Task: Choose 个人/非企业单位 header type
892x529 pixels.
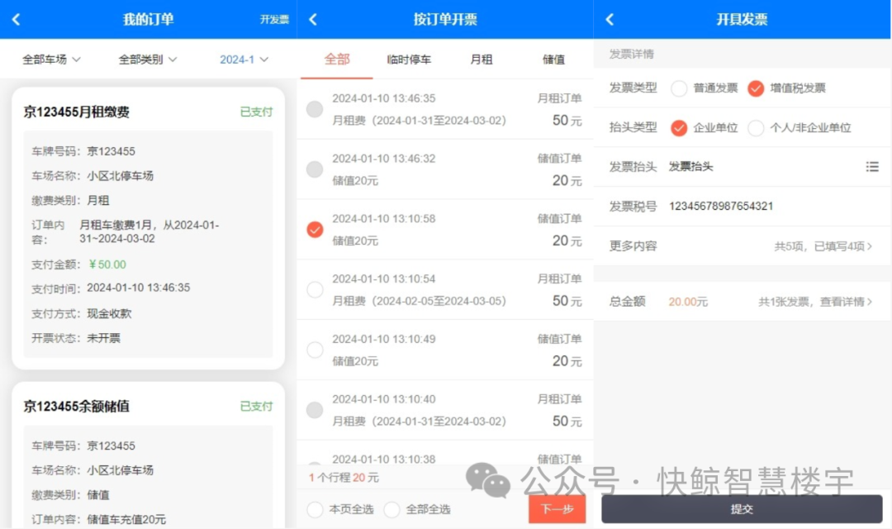Action: point(756,127)
